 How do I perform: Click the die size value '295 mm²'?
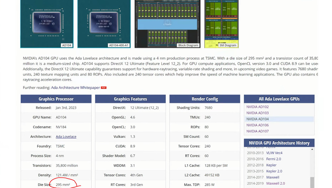(63, 185)
